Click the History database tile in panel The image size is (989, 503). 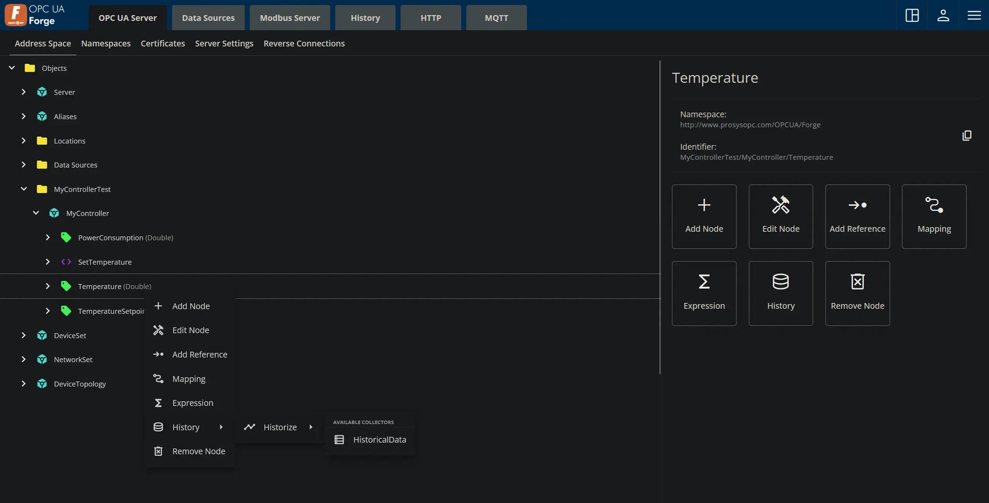tap(781, 293)
